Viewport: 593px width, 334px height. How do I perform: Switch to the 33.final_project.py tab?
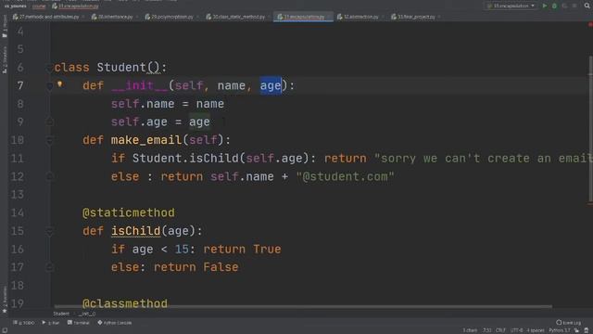pyautogui.click(x=416, y=17)
